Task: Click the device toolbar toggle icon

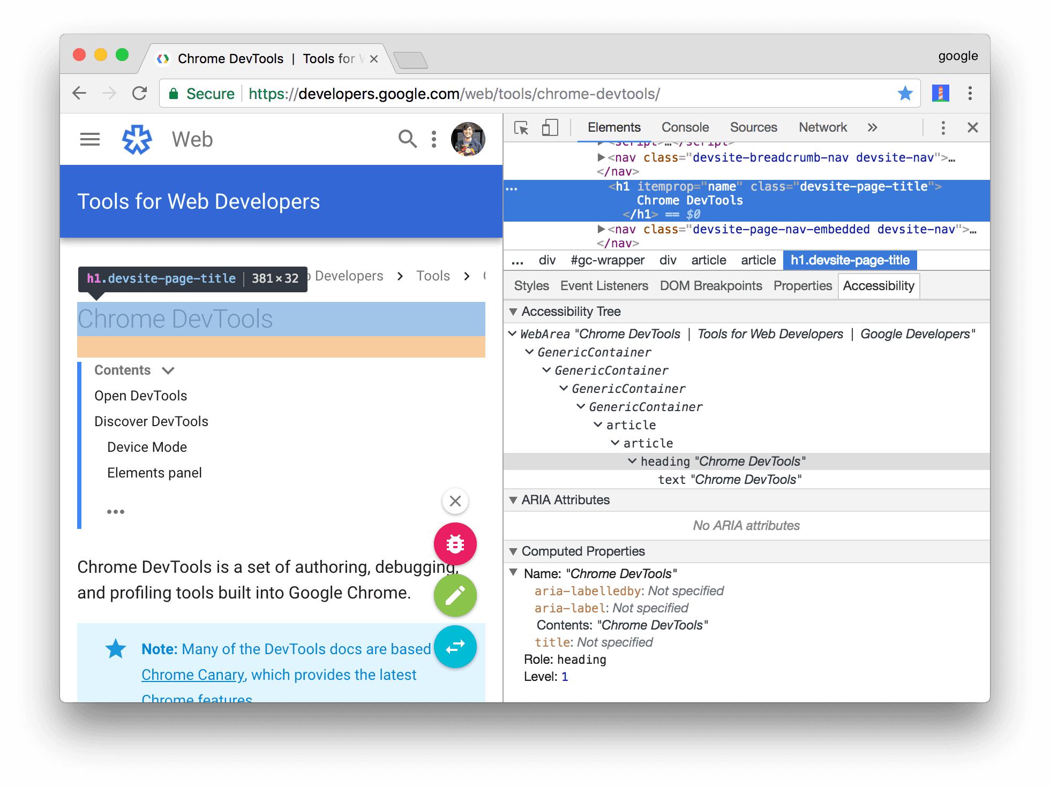Action: [x=546, y=128]
